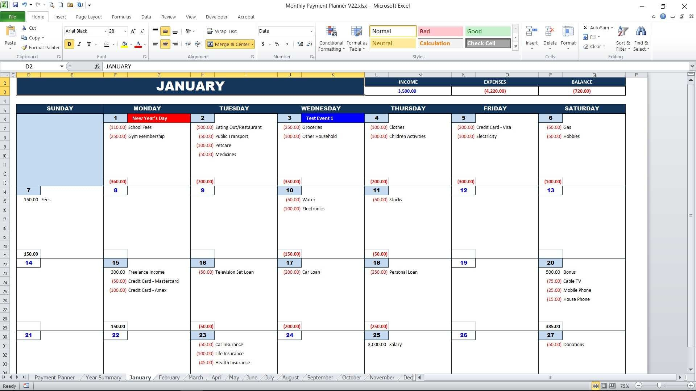Switch to the February sheet tab
Screen dimensions: 696x391
pos(169,377)
